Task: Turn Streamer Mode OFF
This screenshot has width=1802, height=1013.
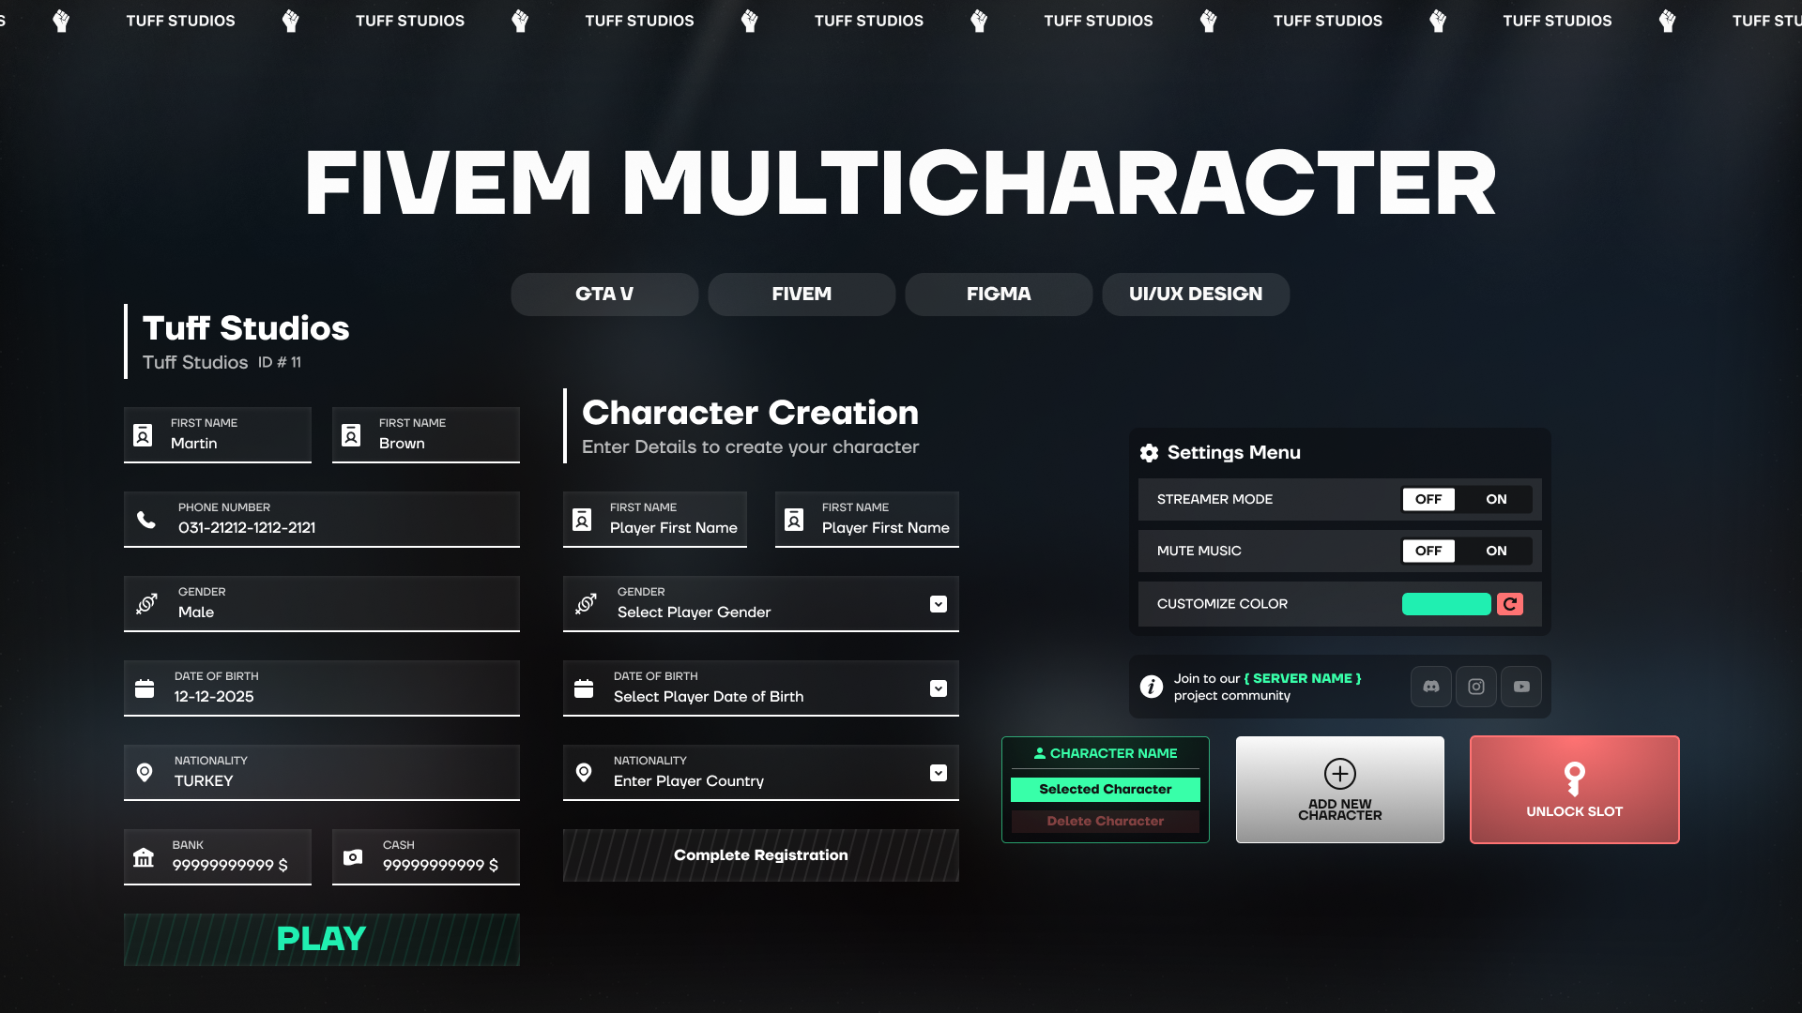Action: [x=1428, y=499]
